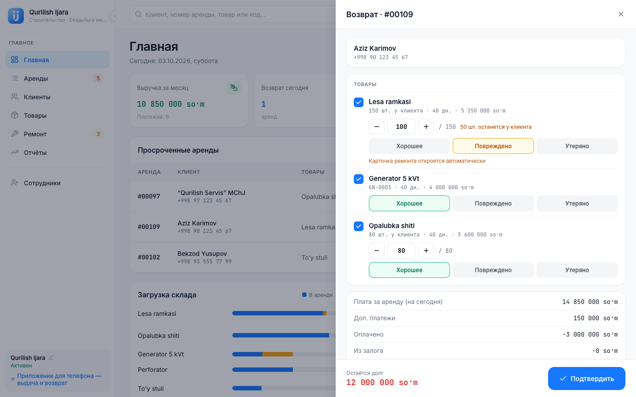
Task: Click the Главная dashboard grid icon
Action: pos(15,60)
